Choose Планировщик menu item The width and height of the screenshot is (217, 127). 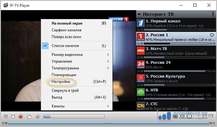click(x=77, y=75)
